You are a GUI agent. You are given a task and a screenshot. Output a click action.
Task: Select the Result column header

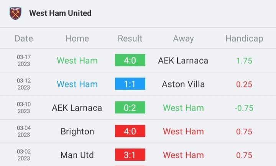coord(130,39)
